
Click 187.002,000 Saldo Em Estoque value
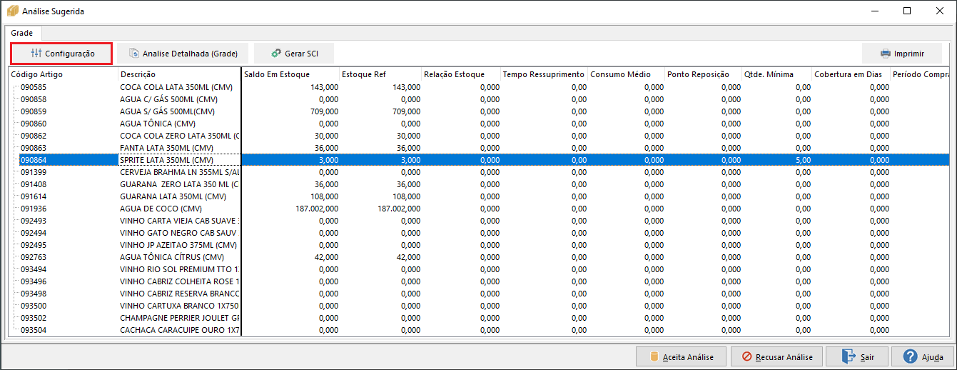[317, 209]
